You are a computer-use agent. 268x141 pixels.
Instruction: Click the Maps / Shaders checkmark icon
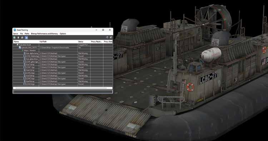click(22, 50)
